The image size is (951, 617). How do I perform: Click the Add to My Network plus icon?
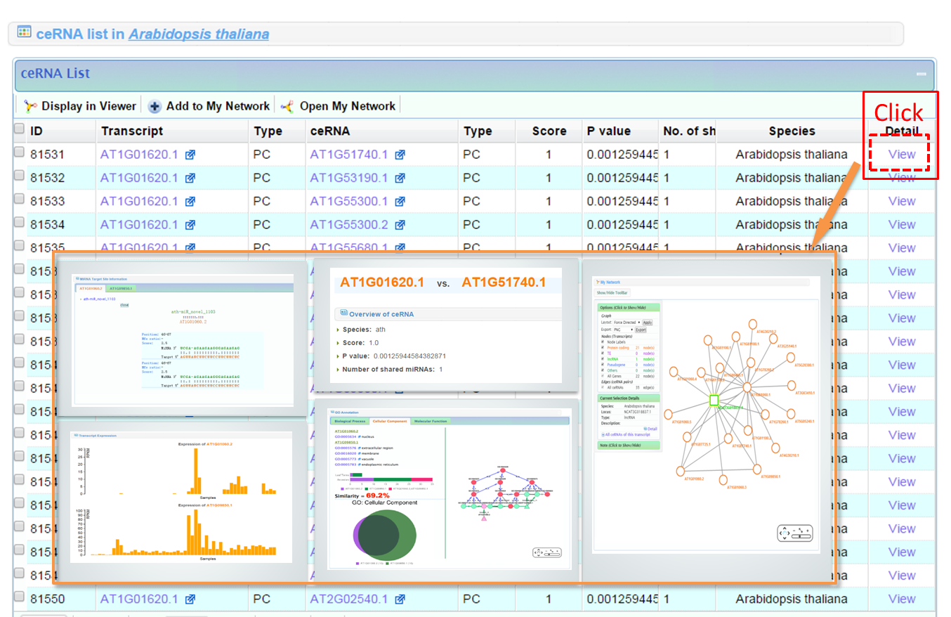point(155,106)
